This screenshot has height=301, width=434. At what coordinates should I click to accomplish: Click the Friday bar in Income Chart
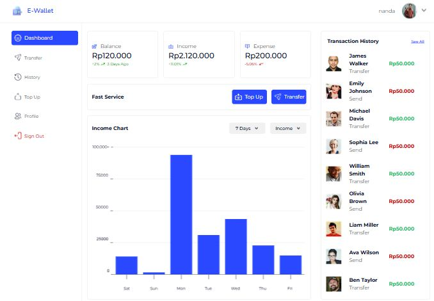pos(291,265)
